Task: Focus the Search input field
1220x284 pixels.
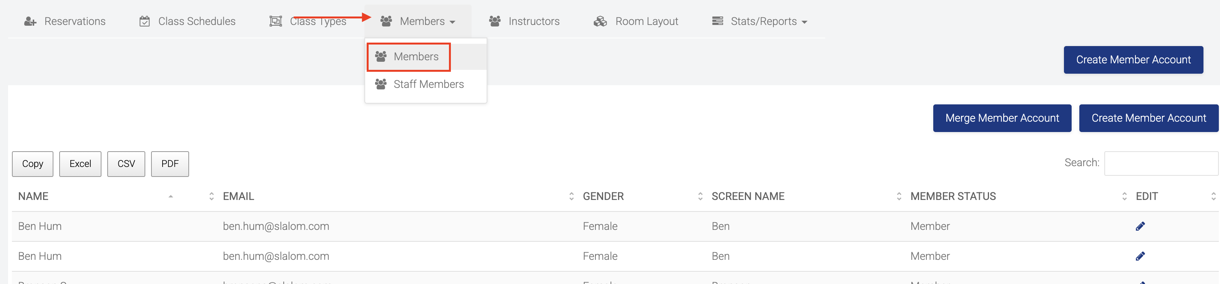Action: pyautogui.click(x=1161, y=163)
